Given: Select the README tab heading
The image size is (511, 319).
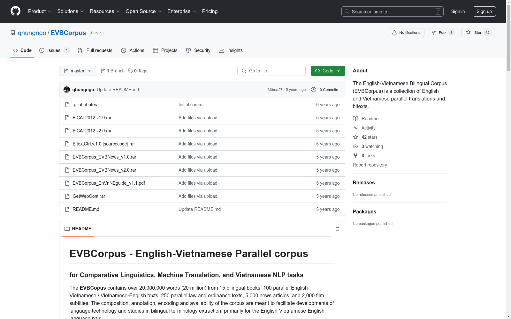Looking at the screenshot, I should 78,229.
